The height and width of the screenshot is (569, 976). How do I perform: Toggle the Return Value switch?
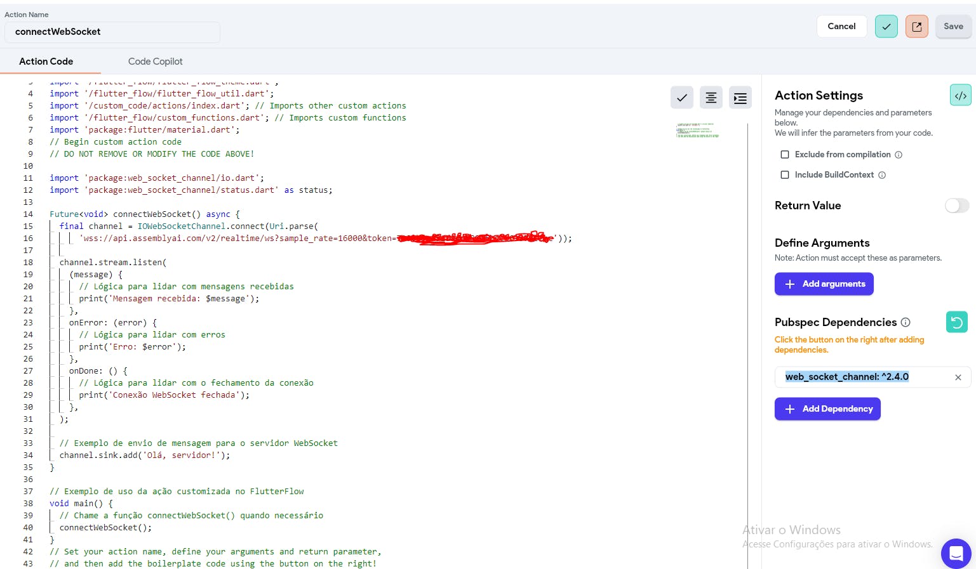tap(956, 206)
